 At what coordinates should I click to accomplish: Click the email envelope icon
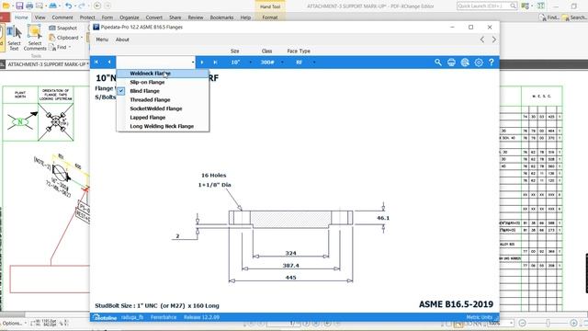(39, 6)
